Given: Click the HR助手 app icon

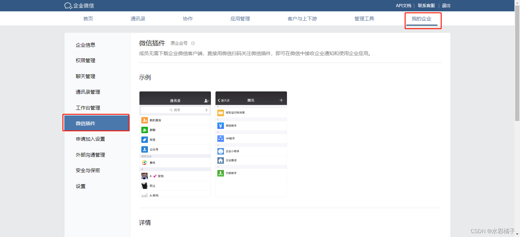Looking at the screenshot, I should tap(221, 138).
